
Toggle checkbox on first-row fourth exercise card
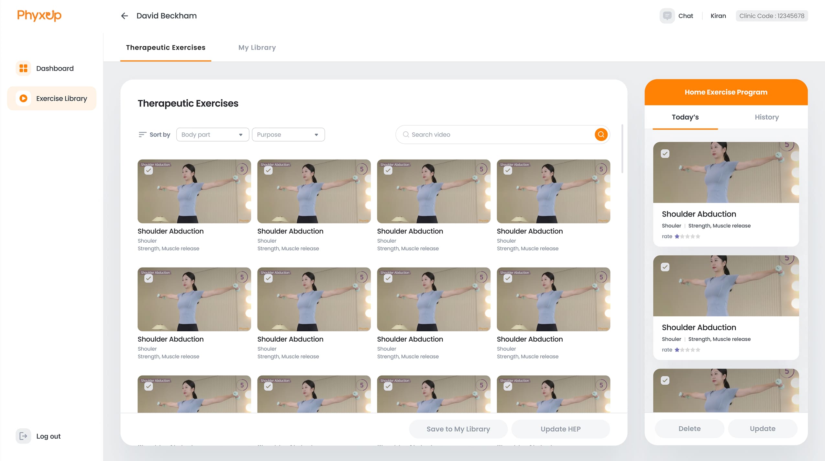point(508,170)
